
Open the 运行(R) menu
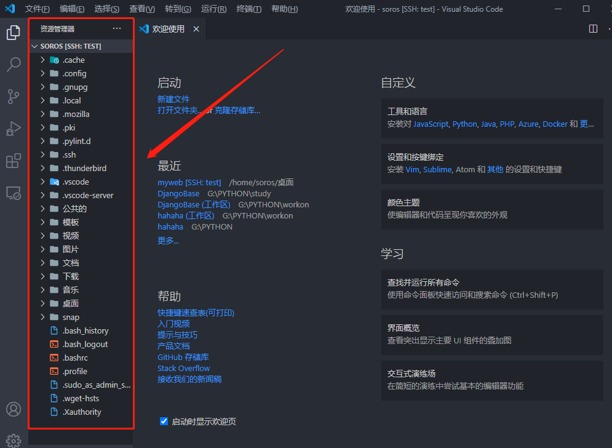click(x=214, y=9)
